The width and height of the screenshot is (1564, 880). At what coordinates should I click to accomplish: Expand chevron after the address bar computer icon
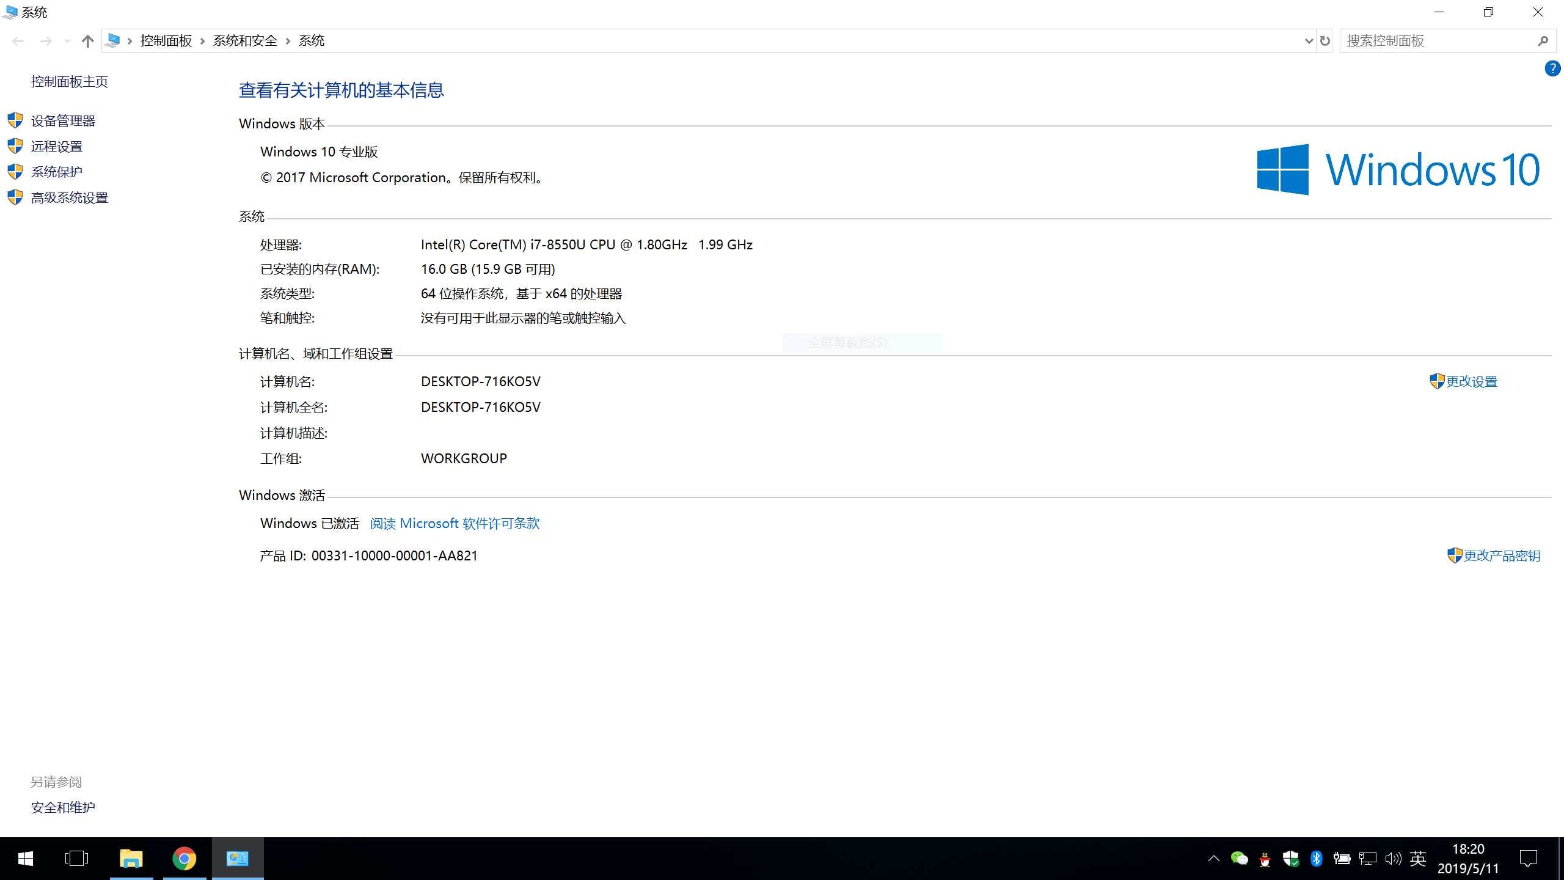130,41
